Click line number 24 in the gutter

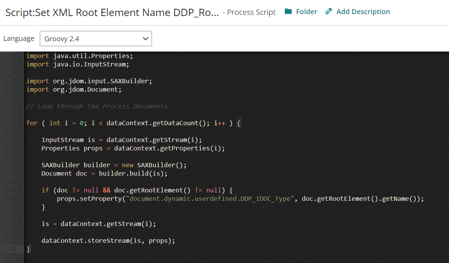tap(12, 248)
